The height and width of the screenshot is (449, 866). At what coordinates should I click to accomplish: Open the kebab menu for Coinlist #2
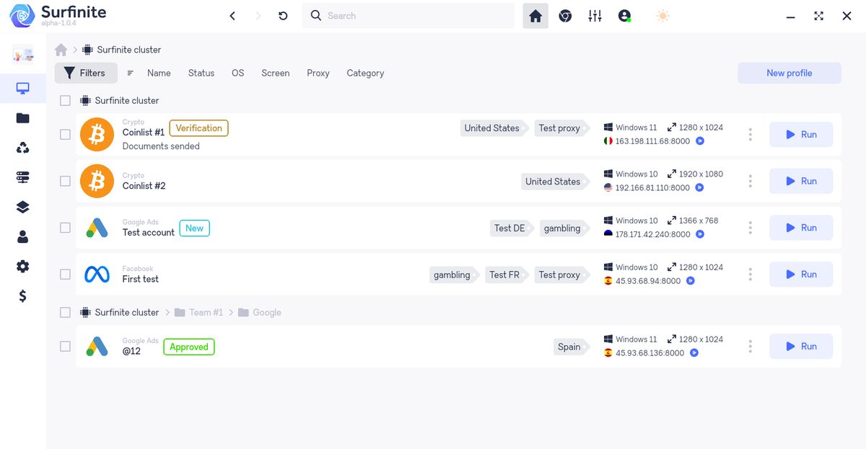click(x=750, y=181)
